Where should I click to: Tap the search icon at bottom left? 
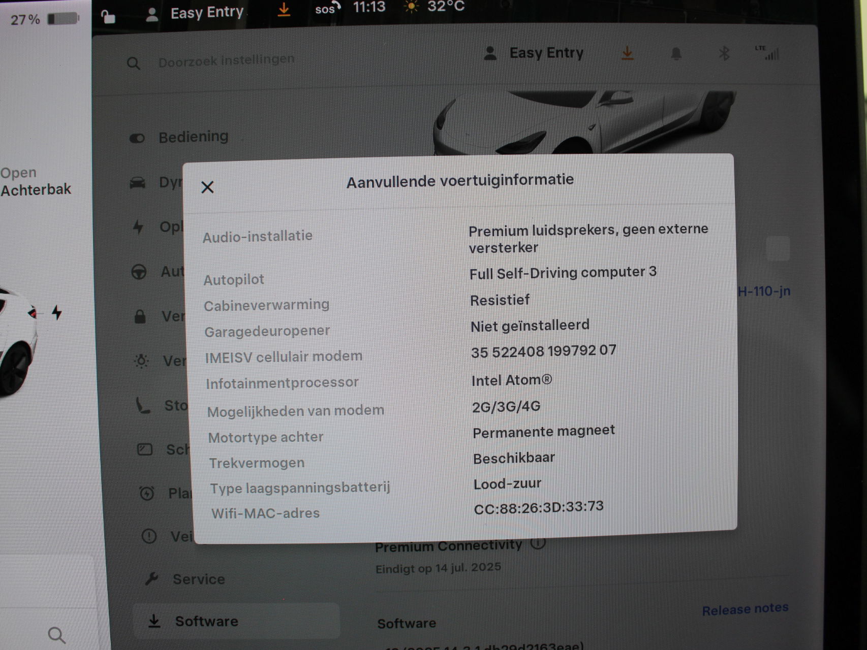(x=56, y=635)
